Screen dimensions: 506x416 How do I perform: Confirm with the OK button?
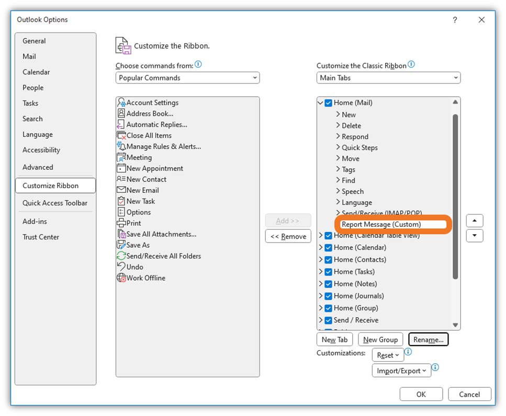421,394
